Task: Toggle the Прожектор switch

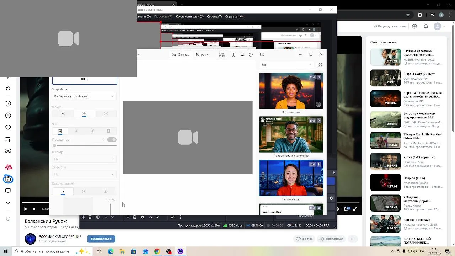Action: [x=112, y=140]
